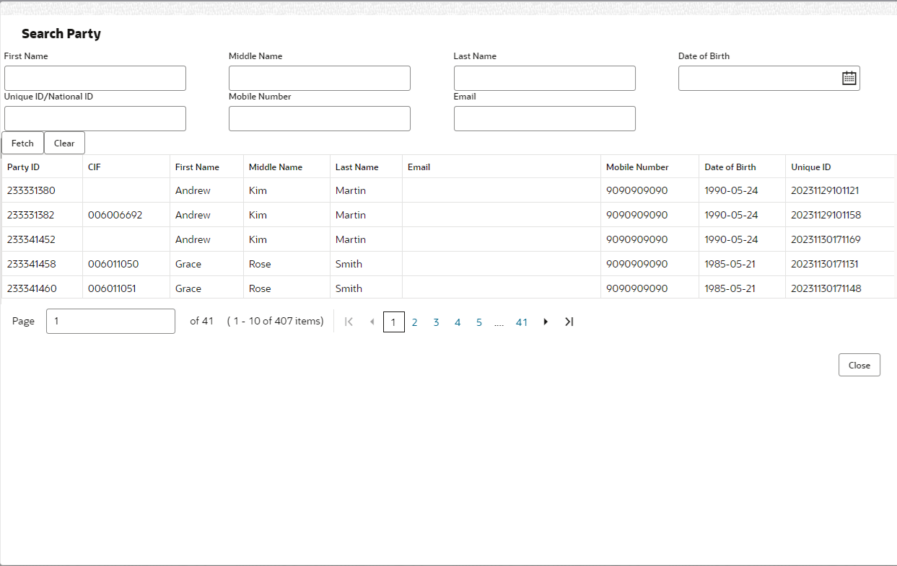The height and width of the screenshot is (566, 897).
Task: Focus the Unique ID/National ID field
Action: coord(95,118)
